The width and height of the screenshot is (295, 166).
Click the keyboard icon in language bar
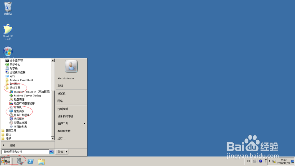point(255,161)
